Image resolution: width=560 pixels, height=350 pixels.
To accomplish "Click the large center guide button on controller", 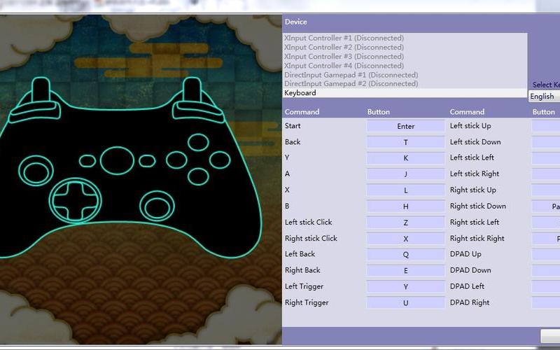I will pyautogui.click(x=117, y=160).
